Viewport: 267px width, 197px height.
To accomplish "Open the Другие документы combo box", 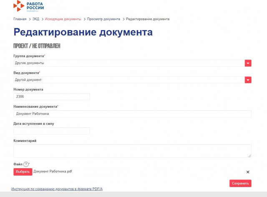I will (x=132, y=63).
